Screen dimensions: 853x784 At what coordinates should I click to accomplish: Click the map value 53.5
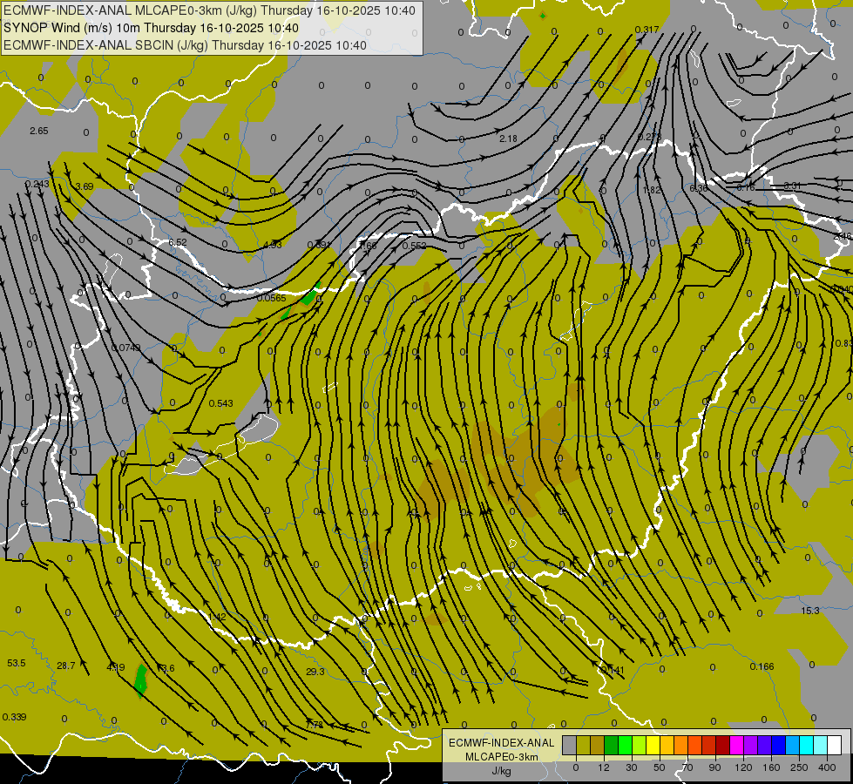pyautogui.click(x=17, y=663)
